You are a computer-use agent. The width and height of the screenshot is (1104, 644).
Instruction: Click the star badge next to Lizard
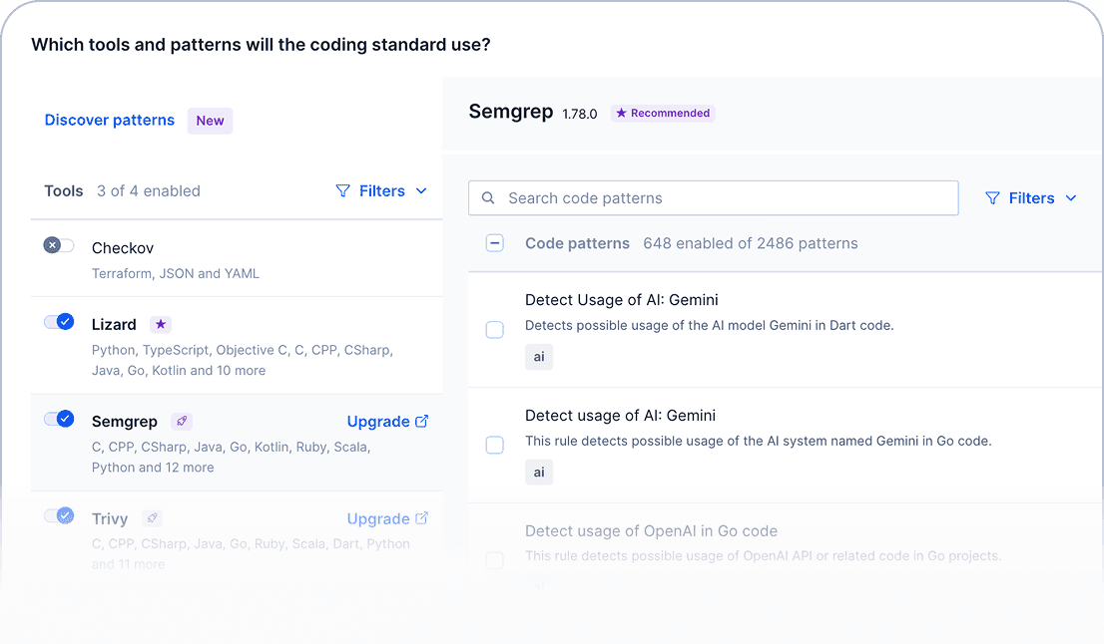(161, 324)
